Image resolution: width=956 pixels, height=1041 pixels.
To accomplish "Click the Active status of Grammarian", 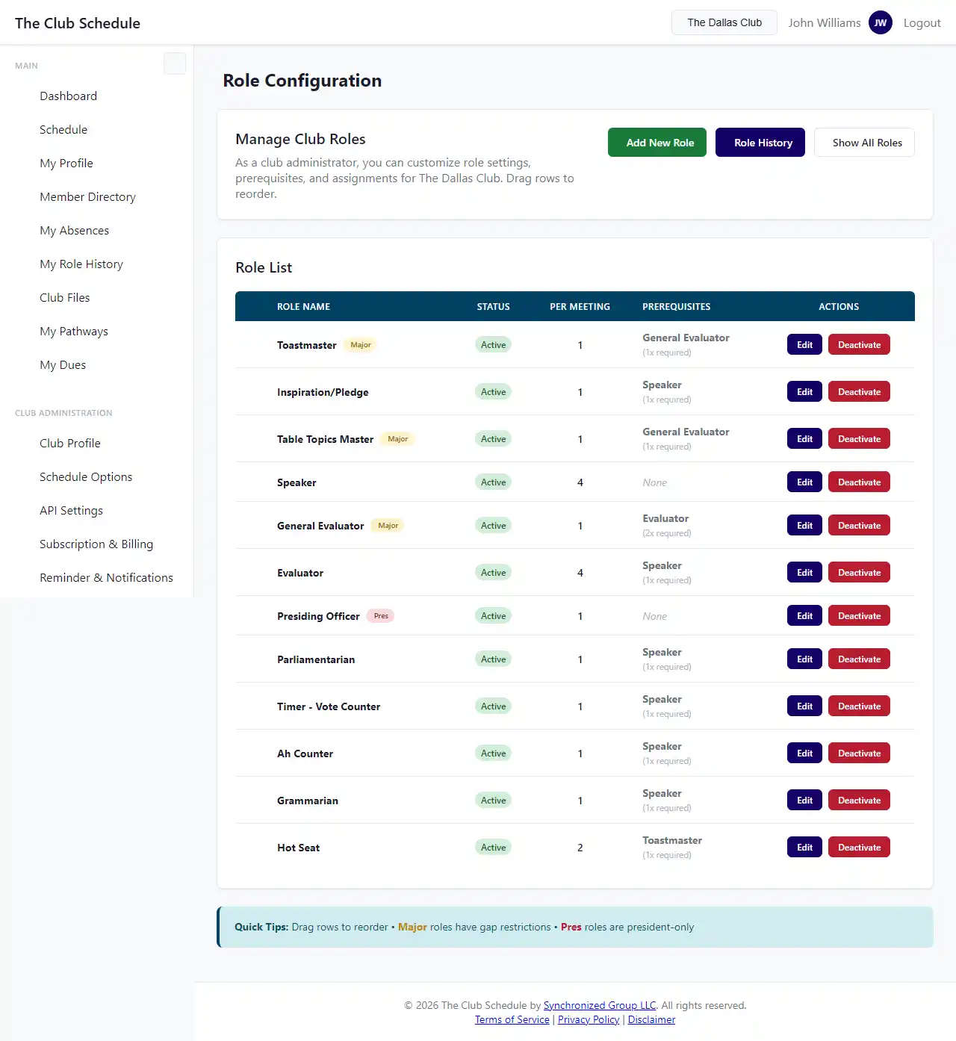I will click(493, 801).
